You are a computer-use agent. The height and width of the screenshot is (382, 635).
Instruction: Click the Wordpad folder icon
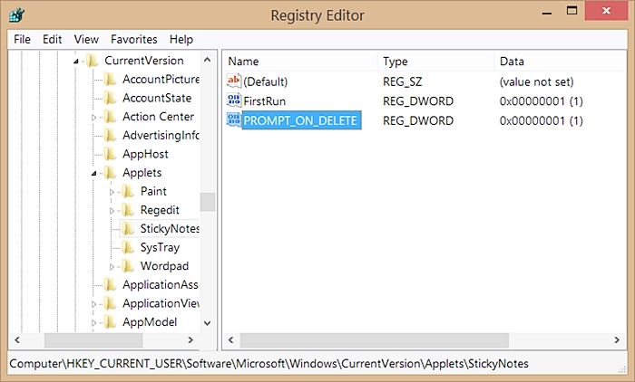point(128,266)
